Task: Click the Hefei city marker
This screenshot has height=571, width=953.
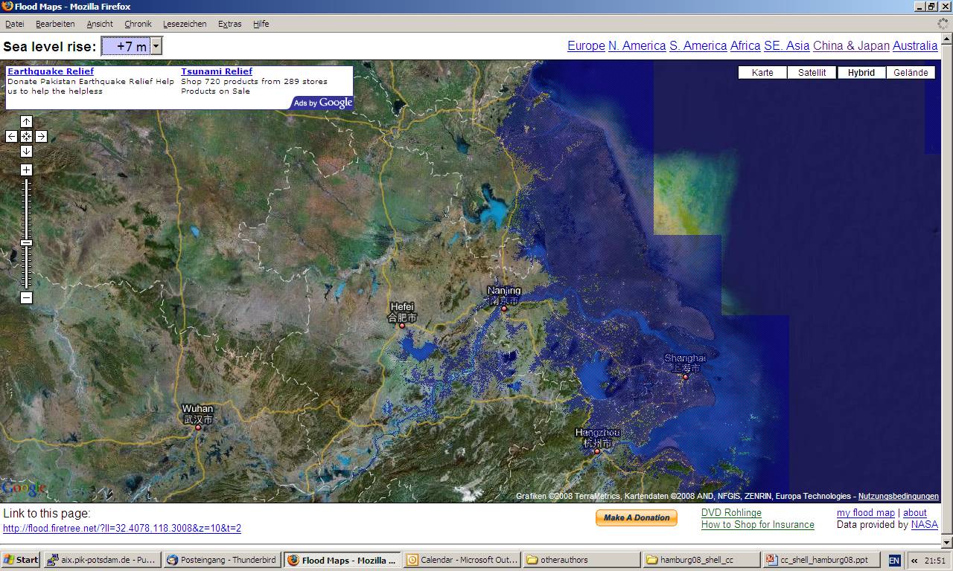Action: (402, 326)
